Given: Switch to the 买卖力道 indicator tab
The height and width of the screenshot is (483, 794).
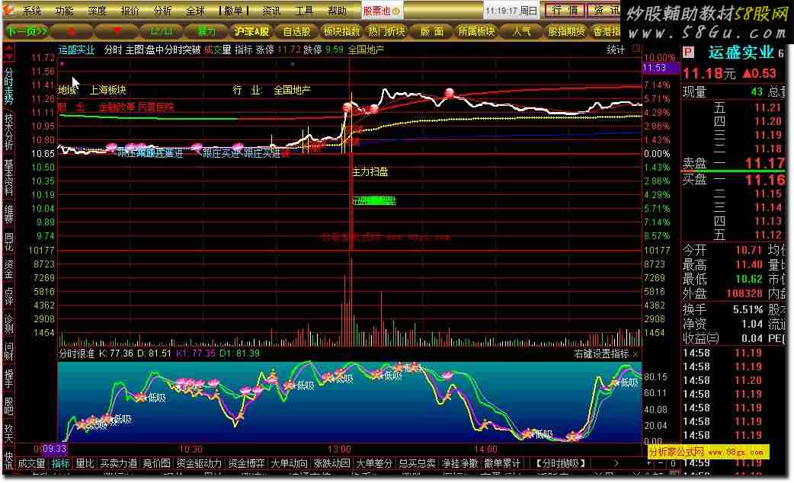Looking at the screenshot, I should [x=119, y=462].
